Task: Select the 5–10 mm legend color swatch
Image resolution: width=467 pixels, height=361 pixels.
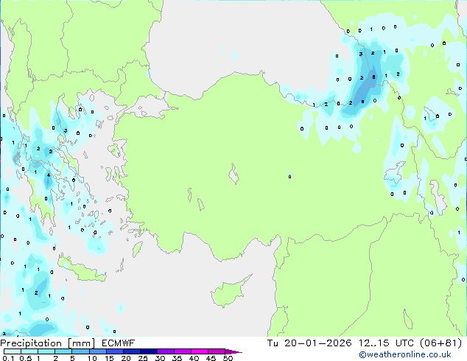Action: [82, 351]
